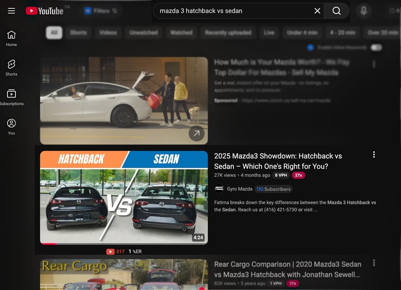Click the 27x multiplier badge
The width and height of the screenshot is (401, 290).
pyautogui.click(x=298, y=175)
